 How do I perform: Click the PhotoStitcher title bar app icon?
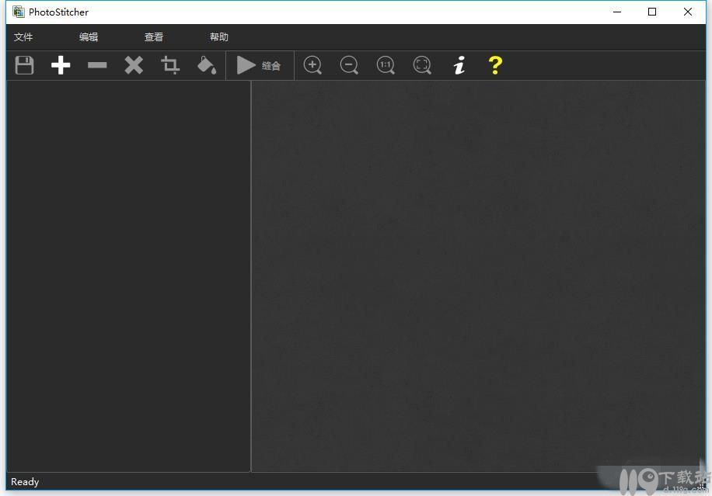[x=18, y=12]
